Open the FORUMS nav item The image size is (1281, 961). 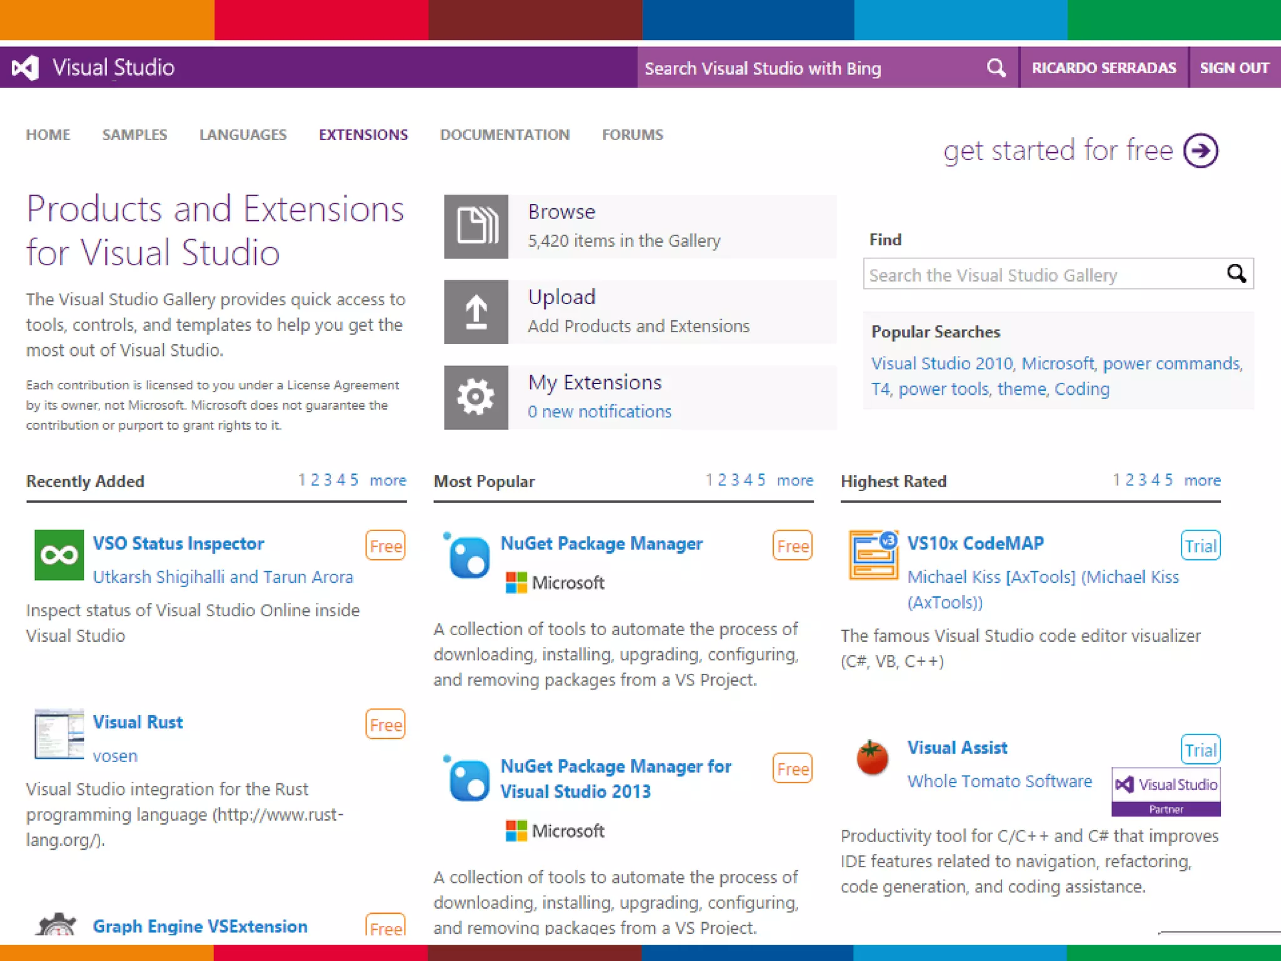pos(632,135)
